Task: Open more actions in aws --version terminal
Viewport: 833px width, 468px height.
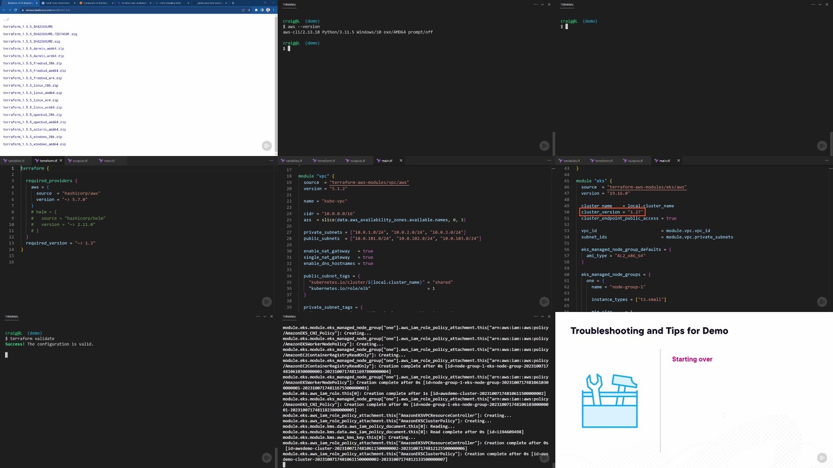Action: click(x=535, y=5)
